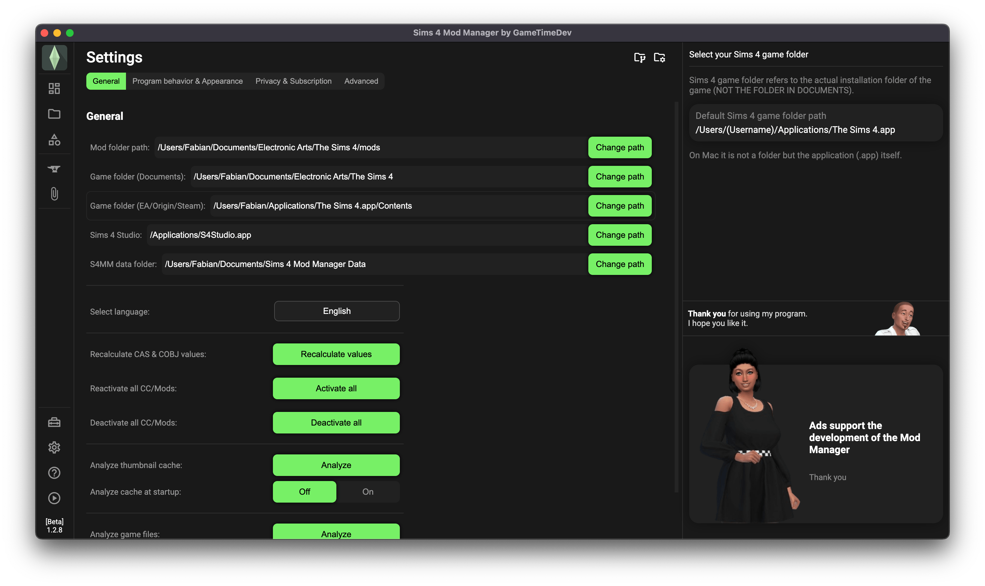985x586 pixels.
Task: Open the paperclip attachments icon in sidebar
Action: [x=54, y=194]
